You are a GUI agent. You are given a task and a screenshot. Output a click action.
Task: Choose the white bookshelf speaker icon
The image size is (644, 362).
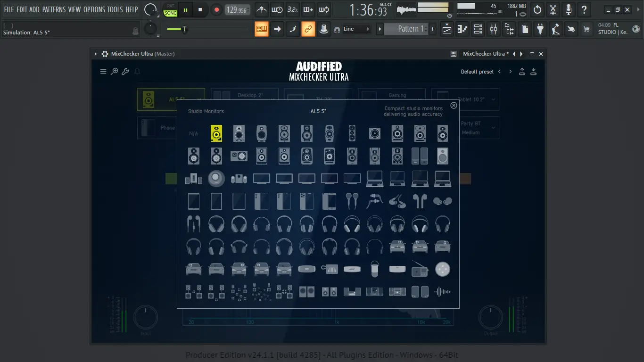pyautogui.click(x=442, y=156)
